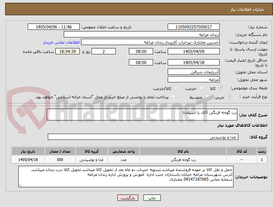Click the شماره نیاز field 1105092257000017
This screenshot has width=273, height=207.
point(193,27)
